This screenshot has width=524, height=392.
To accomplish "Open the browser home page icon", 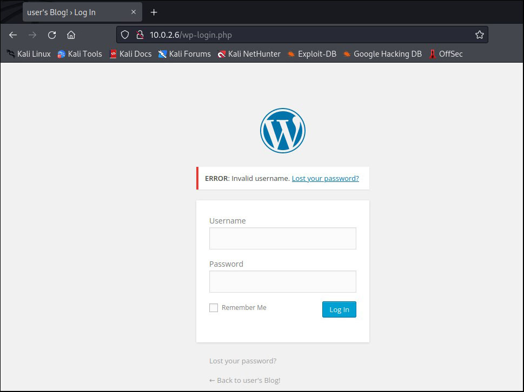I will point(71,35).
